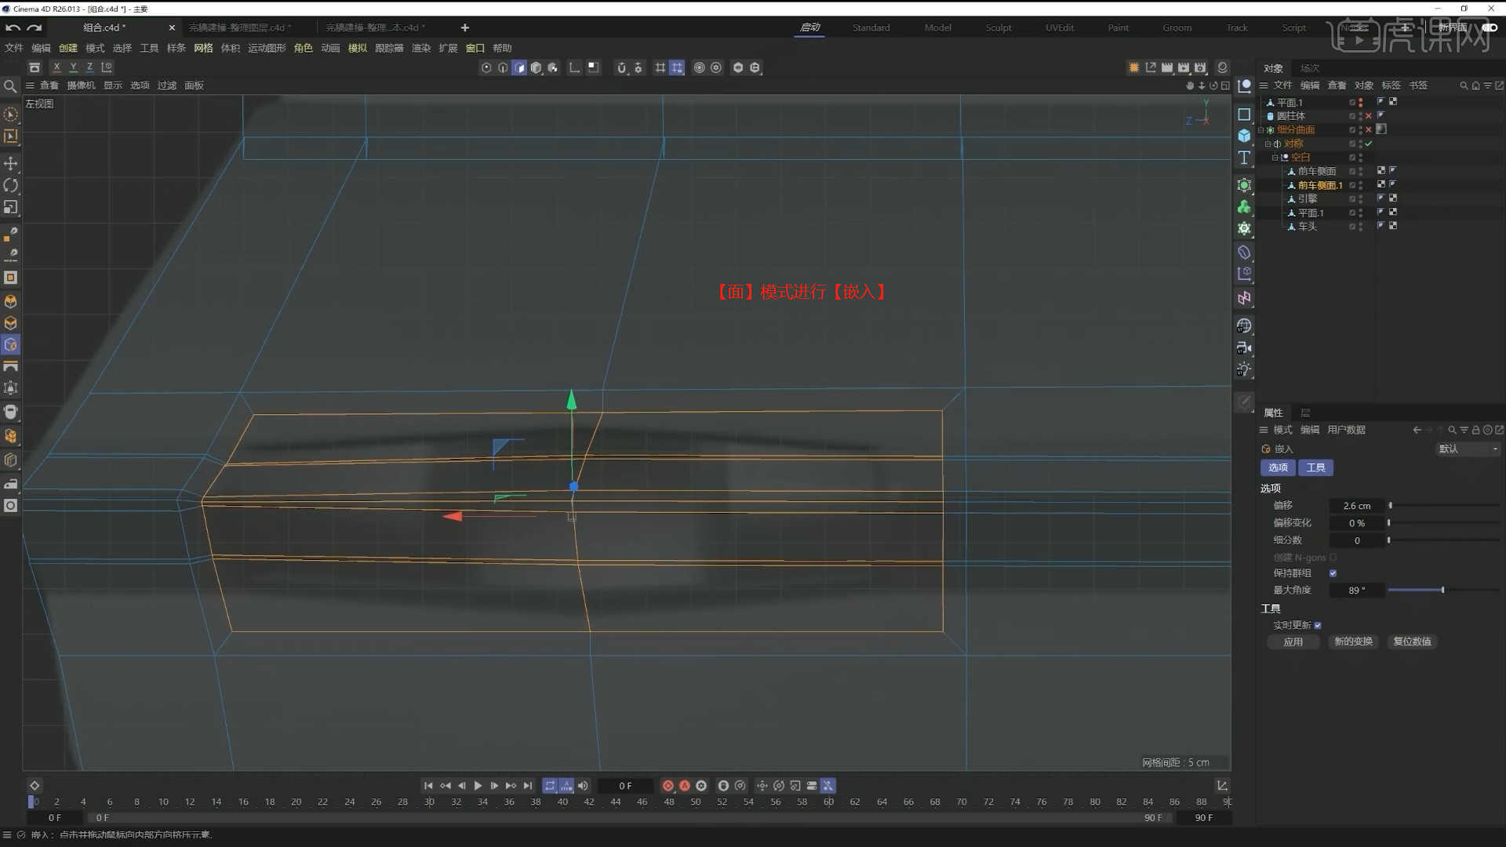The image size is (1506, 847).
Task: Add a new document tab plus button
Action: coord(464,27)
